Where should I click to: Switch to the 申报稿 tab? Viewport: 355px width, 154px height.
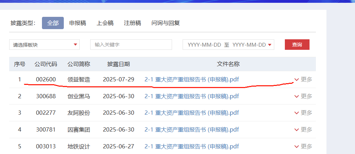(78, 23)
